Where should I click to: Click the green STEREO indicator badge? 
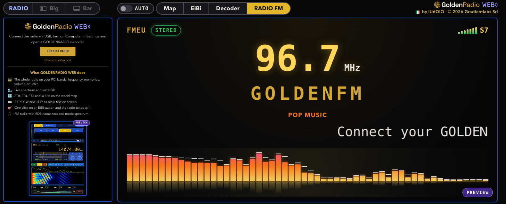(166, 30)
